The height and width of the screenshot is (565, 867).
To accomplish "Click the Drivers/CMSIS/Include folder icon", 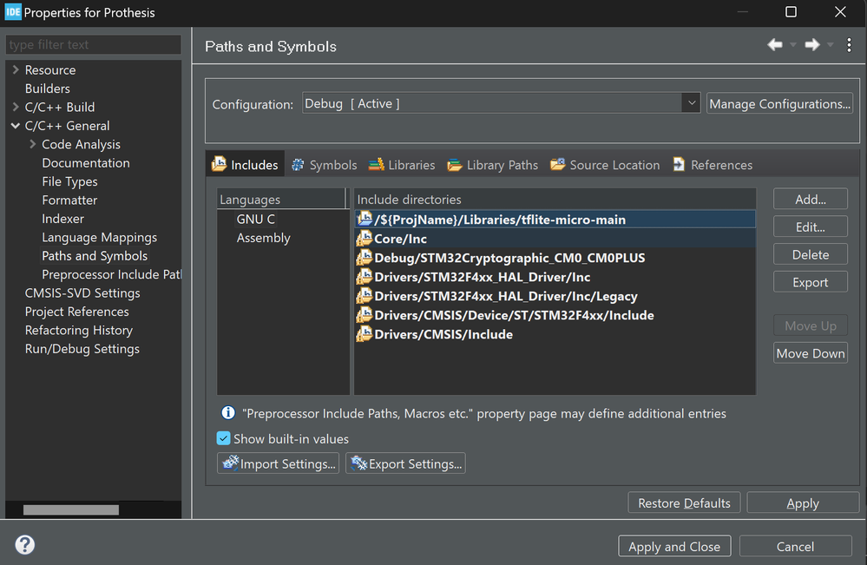I will point(365,334).
